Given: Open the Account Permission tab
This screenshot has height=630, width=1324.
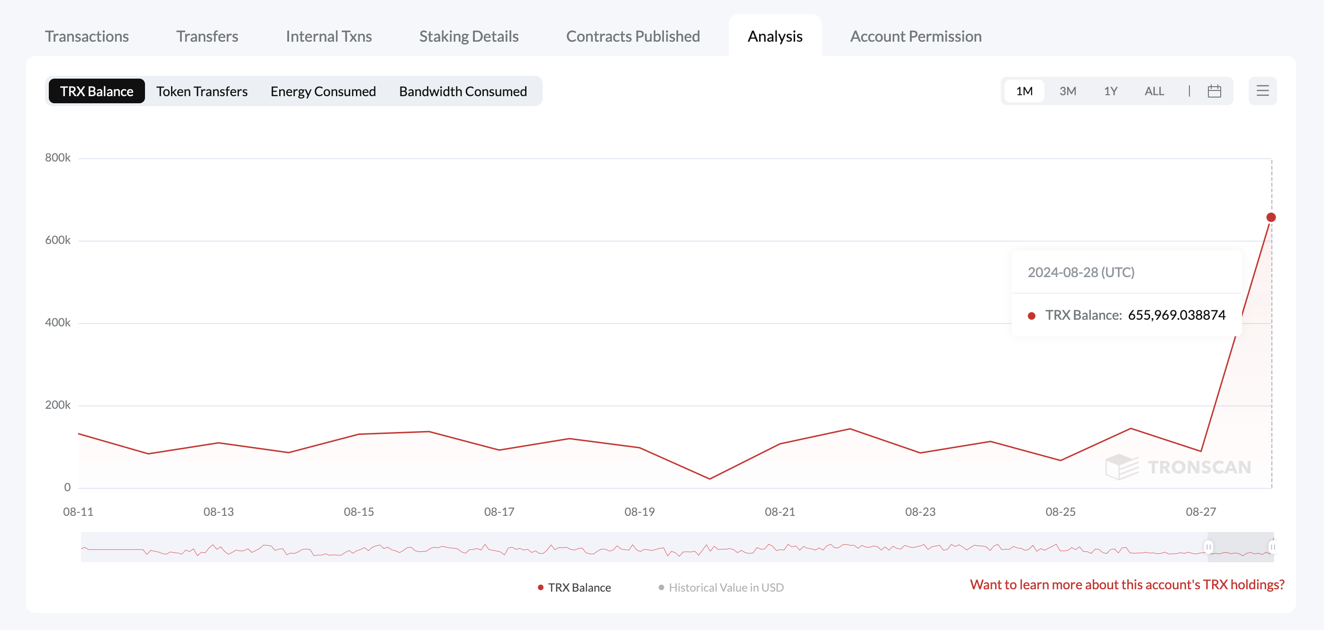Looking at the screenshot, I should (x=916, y=36).
